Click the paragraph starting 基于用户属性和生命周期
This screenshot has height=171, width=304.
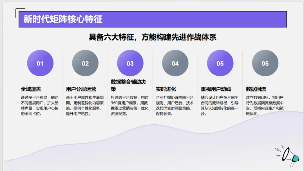click(85, 105)
